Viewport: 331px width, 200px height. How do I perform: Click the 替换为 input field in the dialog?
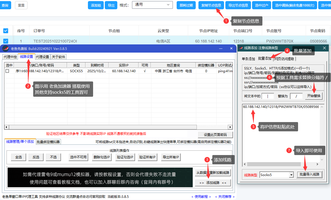[296, 96]
